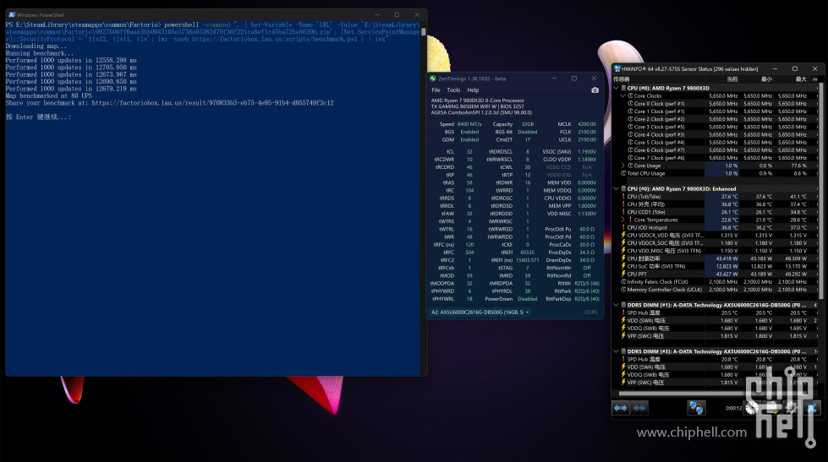Click the tCL value 32 in ZenTimings

469,151
